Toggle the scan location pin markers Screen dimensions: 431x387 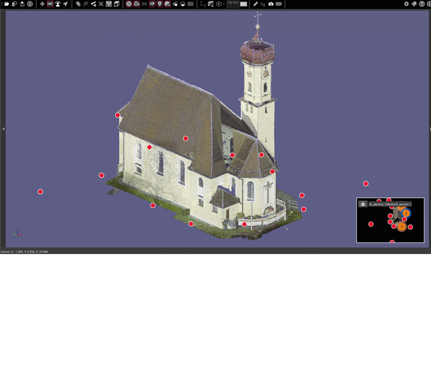(160, 4)
